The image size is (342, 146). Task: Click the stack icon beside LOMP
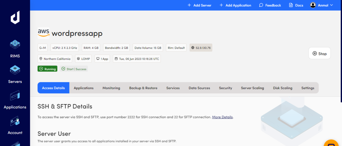click(x=78, y=59)
